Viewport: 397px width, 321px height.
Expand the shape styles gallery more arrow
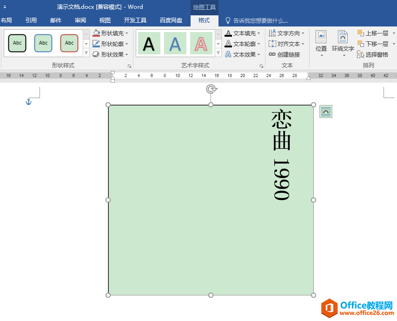86,52
